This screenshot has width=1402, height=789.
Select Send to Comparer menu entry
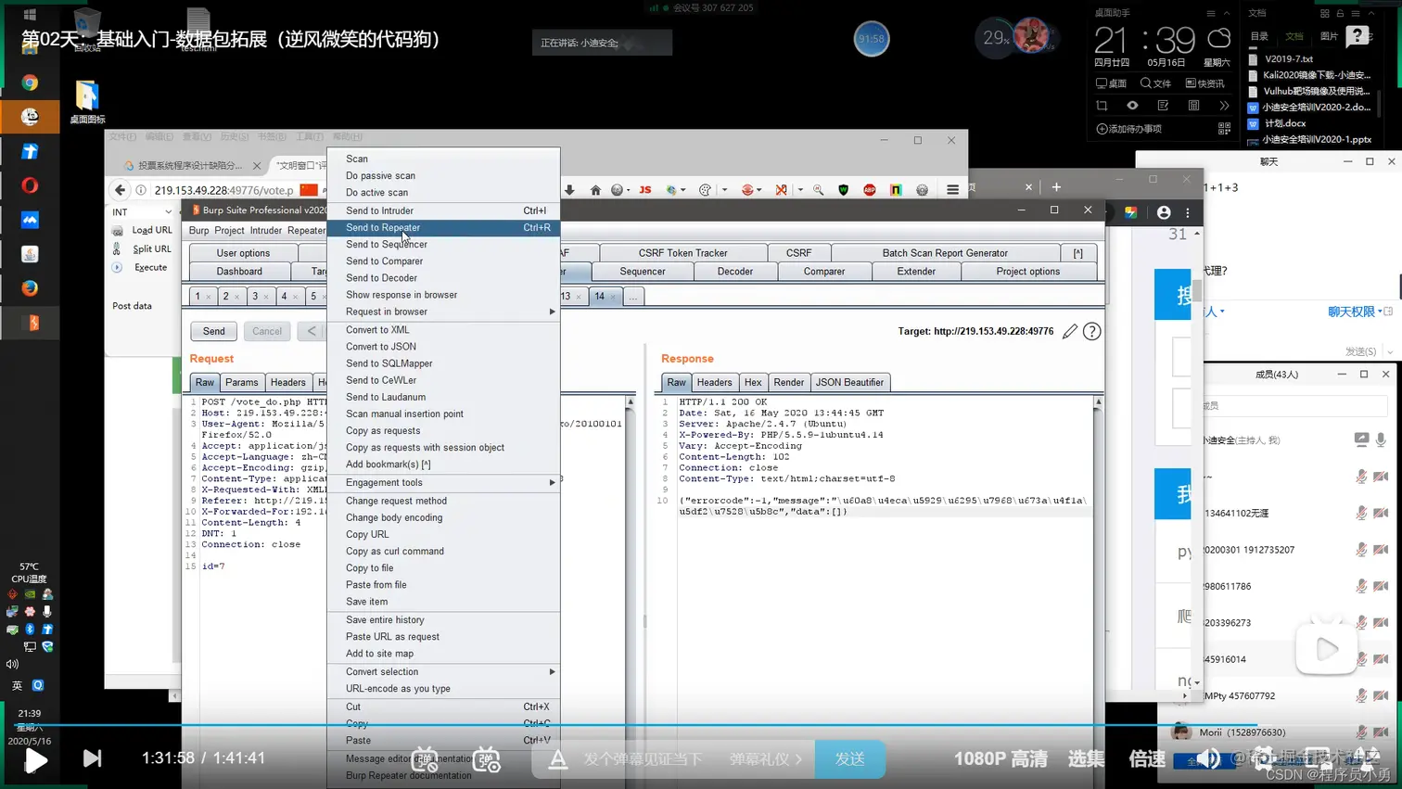point(443,261)
